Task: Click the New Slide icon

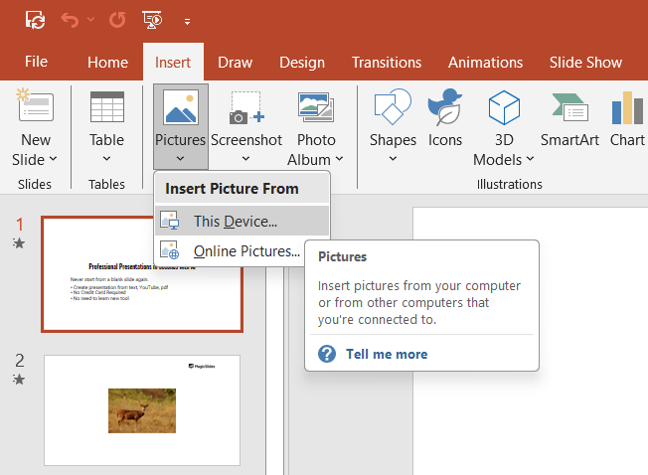Action: (35, 105)
